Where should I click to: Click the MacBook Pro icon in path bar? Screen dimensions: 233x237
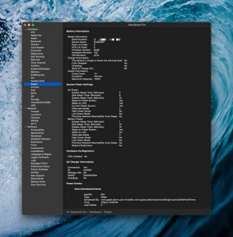click(x=68, y=212)
